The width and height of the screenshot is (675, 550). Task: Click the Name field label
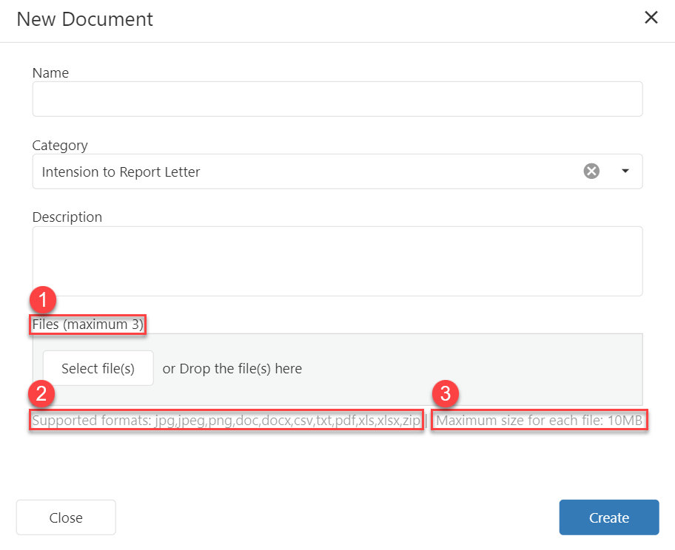(50, 73)
